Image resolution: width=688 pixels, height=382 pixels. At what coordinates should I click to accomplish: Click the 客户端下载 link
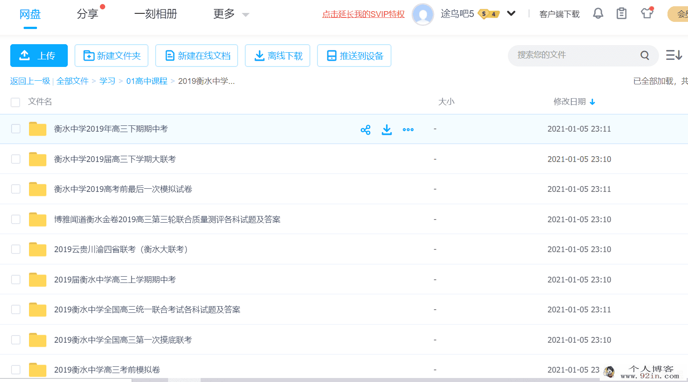click(x=560, y=14)
